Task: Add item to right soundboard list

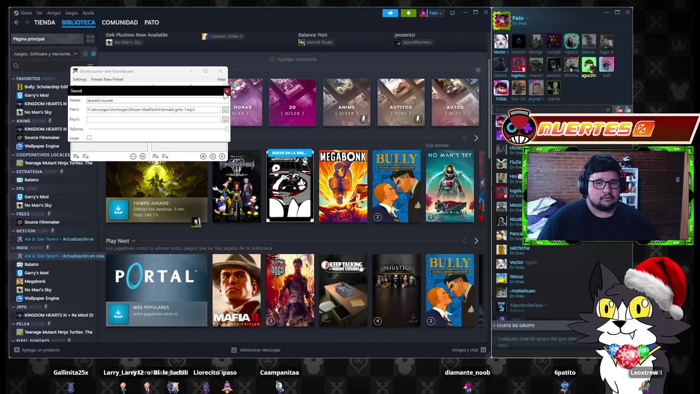Action: tap(156, 157)
